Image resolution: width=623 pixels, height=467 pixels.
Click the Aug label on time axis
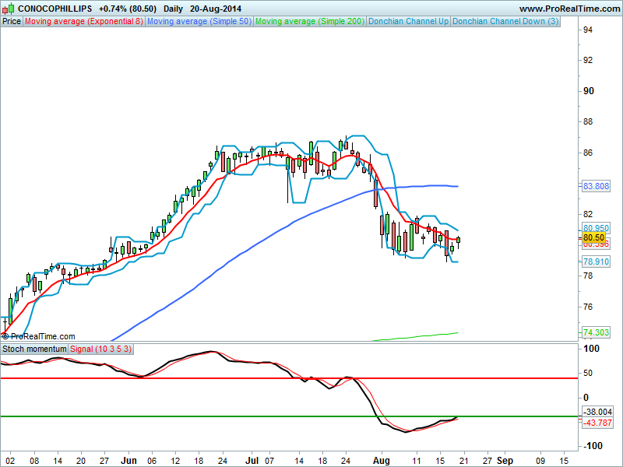(x=382, y=461)
